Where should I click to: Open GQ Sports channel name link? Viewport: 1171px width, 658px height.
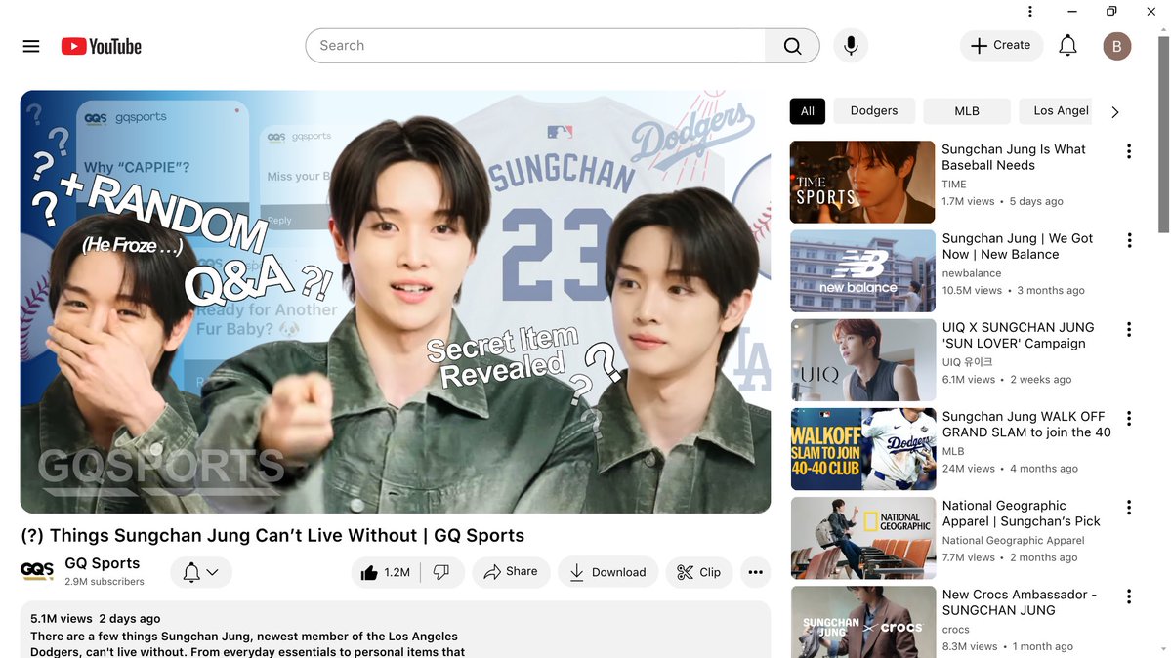click(x=103, y=563)
